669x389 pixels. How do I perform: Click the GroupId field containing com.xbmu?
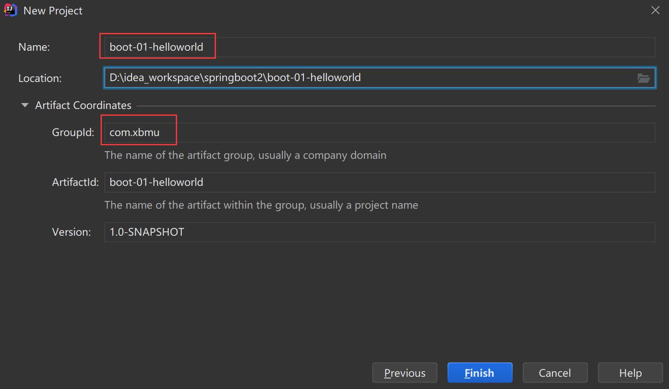tap(380, 133)
